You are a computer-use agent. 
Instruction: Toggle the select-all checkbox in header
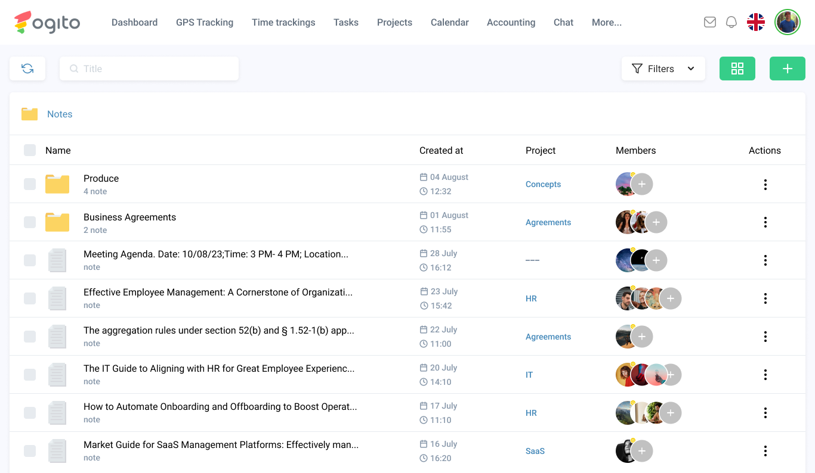[30, 150]
